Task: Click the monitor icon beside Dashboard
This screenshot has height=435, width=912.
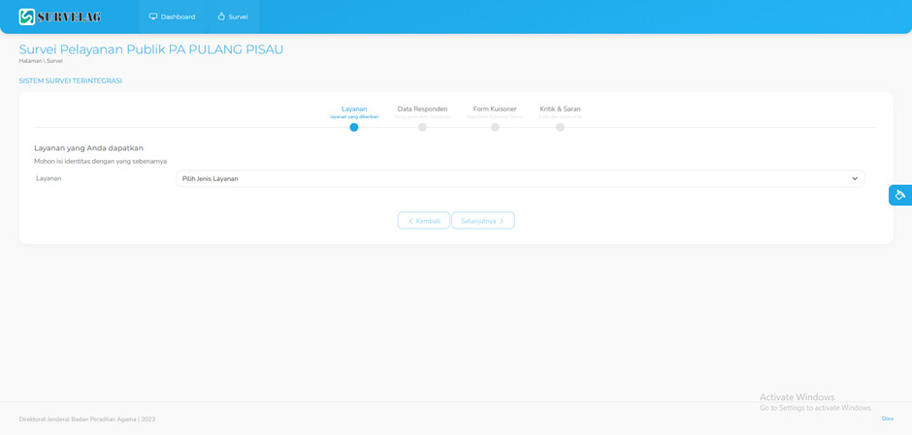Action: pos(153,16)
